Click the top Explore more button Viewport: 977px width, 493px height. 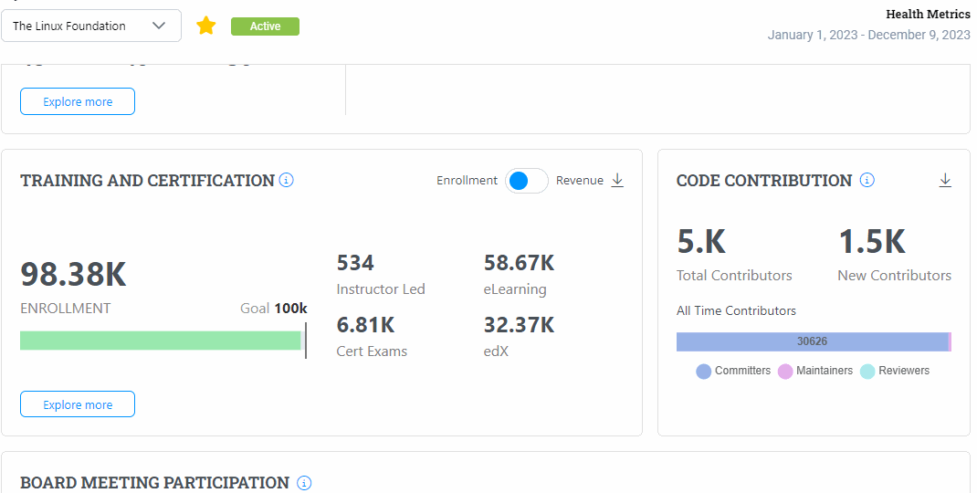point(78,101)
